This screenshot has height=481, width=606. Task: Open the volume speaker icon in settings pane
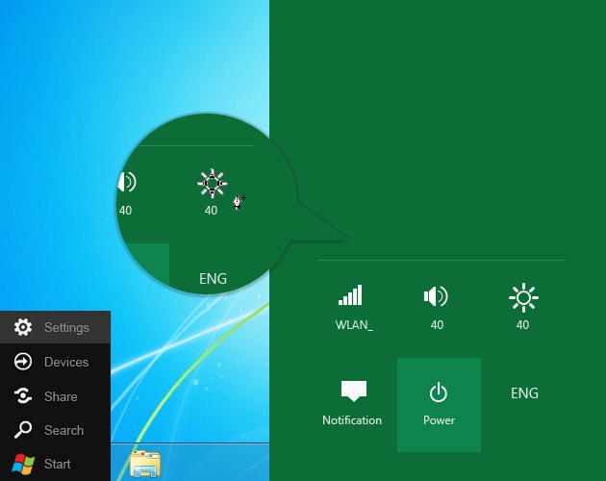coord(436,296)
